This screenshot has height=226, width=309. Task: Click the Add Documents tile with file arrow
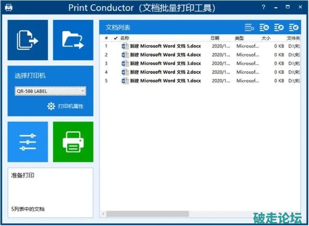pyautogui.click(x=28, y=40)
